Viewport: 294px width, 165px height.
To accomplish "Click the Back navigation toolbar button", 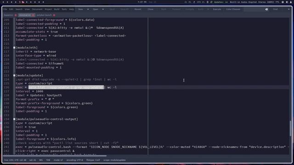I will [x=164, y=9].
